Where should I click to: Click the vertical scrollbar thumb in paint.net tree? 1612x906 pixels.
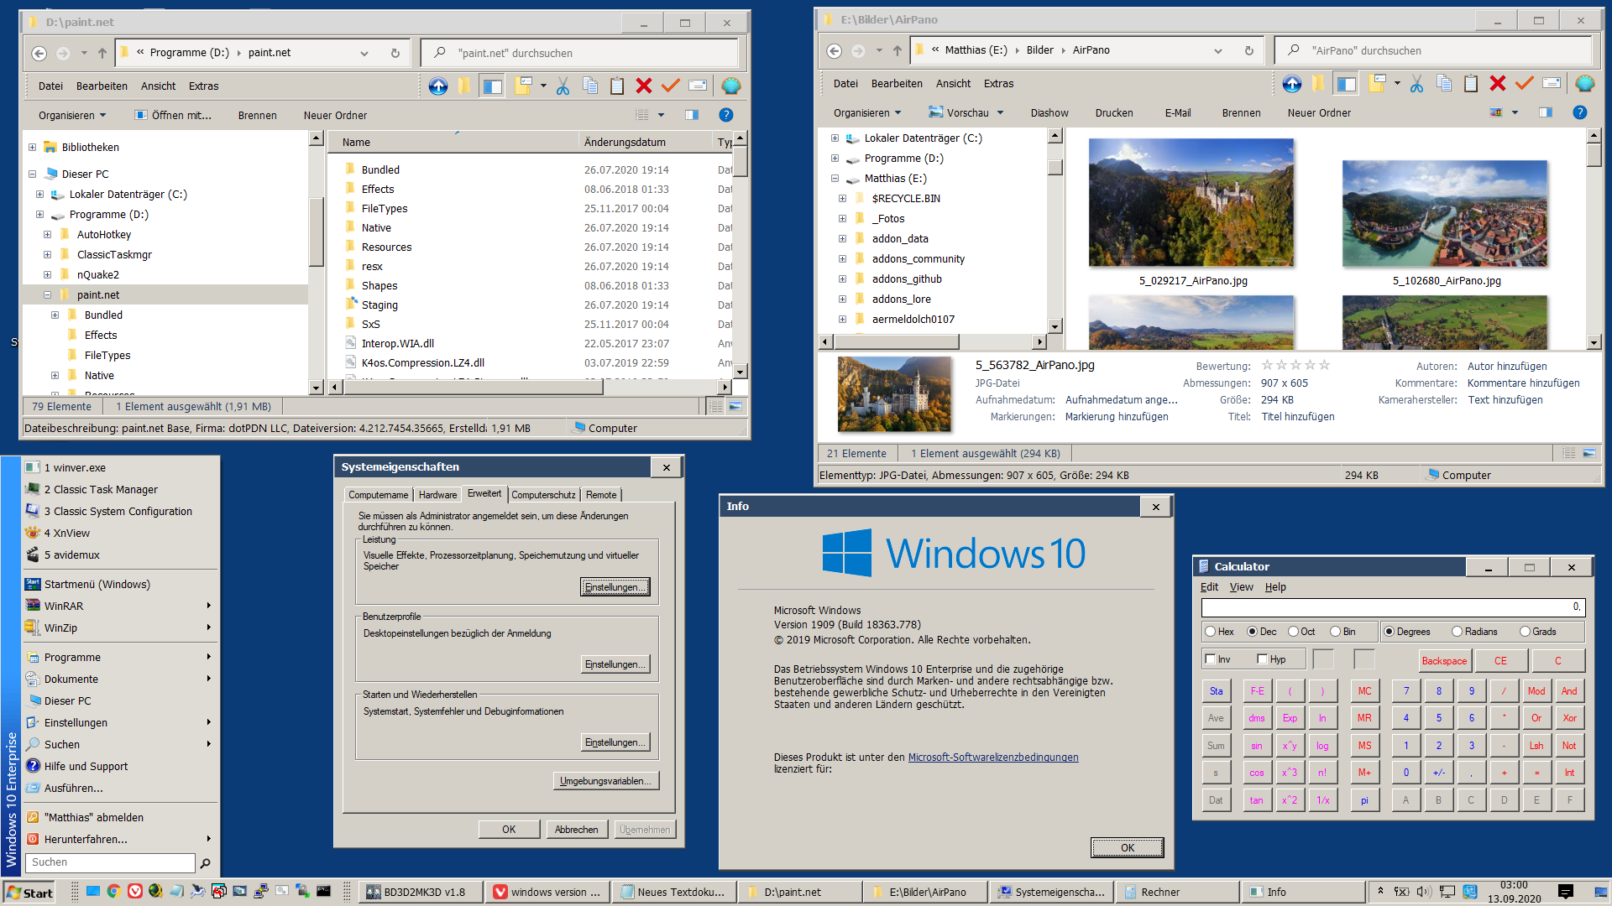pyautogui.click(x=317, y=233)
